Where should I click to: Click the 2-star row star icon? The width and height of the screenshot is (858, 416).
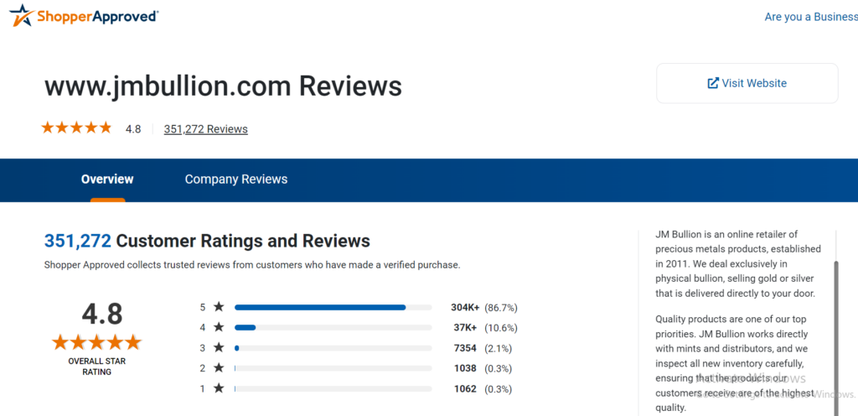click(219, 368)
